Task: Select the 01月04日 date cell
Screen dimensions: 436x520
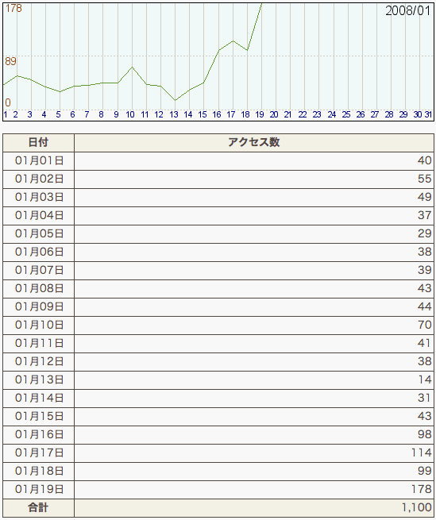Action: [x=38, y=216]
